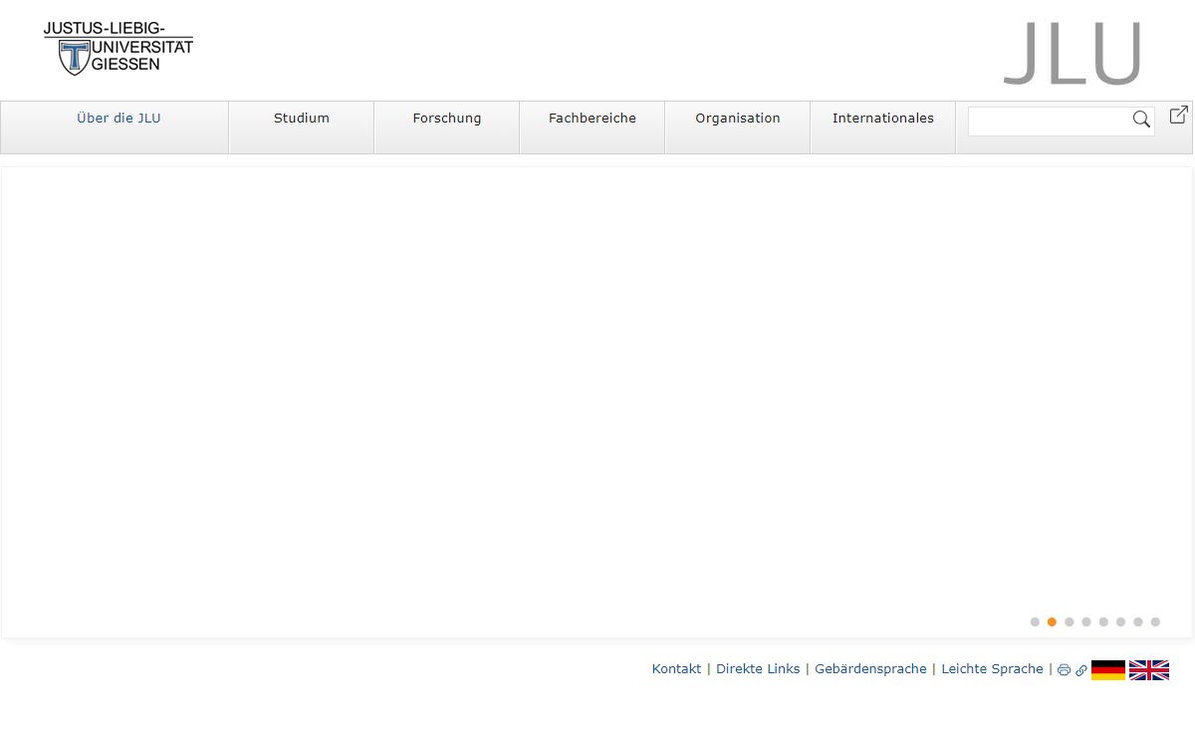Open the Leichte Sprache link
The image size is (1195, 737).
(992, 669)
